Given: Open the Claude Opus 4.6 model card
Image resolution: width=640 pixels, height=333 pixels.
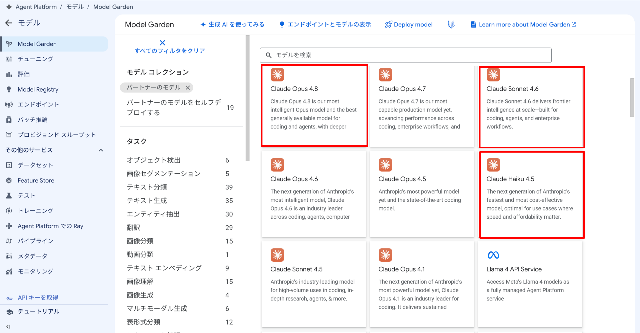Looking at the screenshot, I should click(314, 194).
